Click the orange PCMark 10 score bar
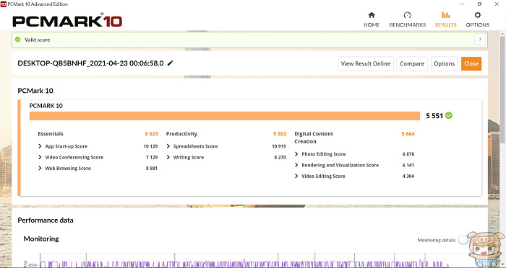506x268 pixels. point(225,116)
